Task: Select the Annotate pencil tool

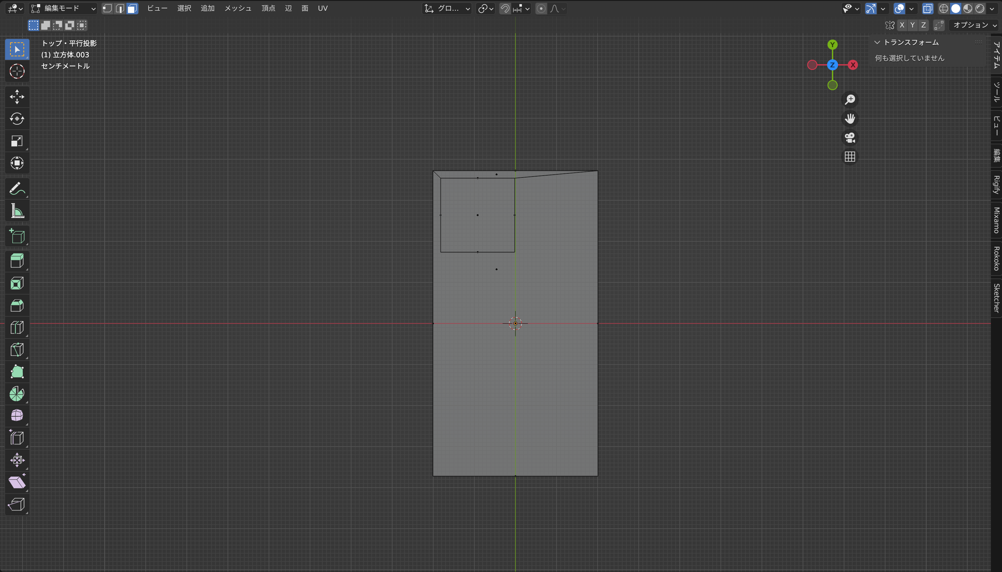Action: coord(17,189)
